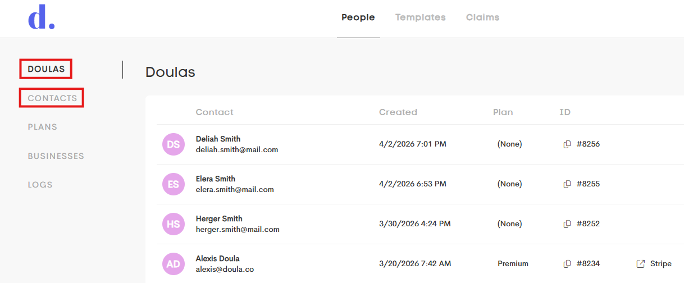Select the People tab
This screenshot has height=283, width=684.
(358, 17)
